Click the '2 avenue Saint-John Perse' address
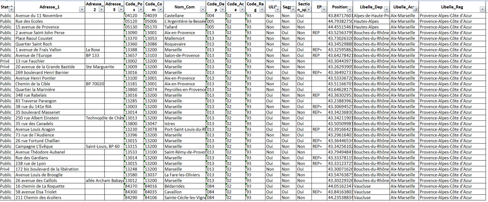488x202 pixels. click(x=50, y=33)
